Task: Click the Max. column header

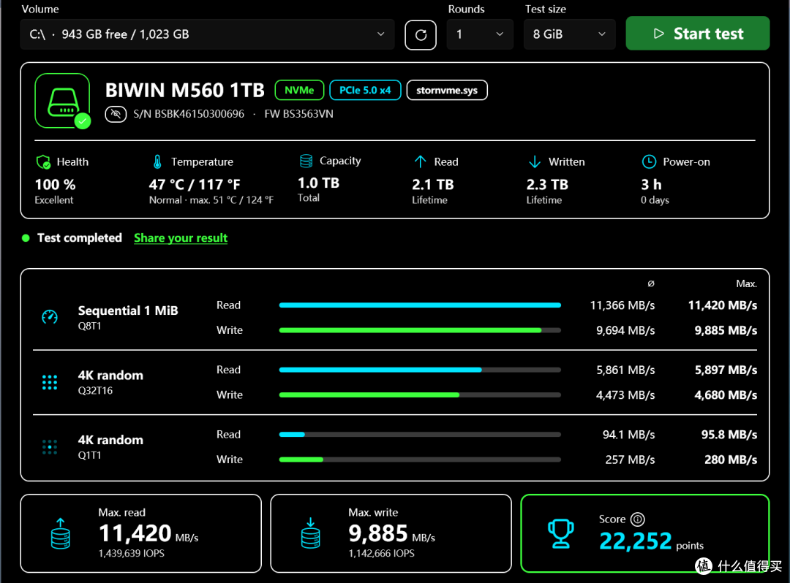Action: point(746,283)
